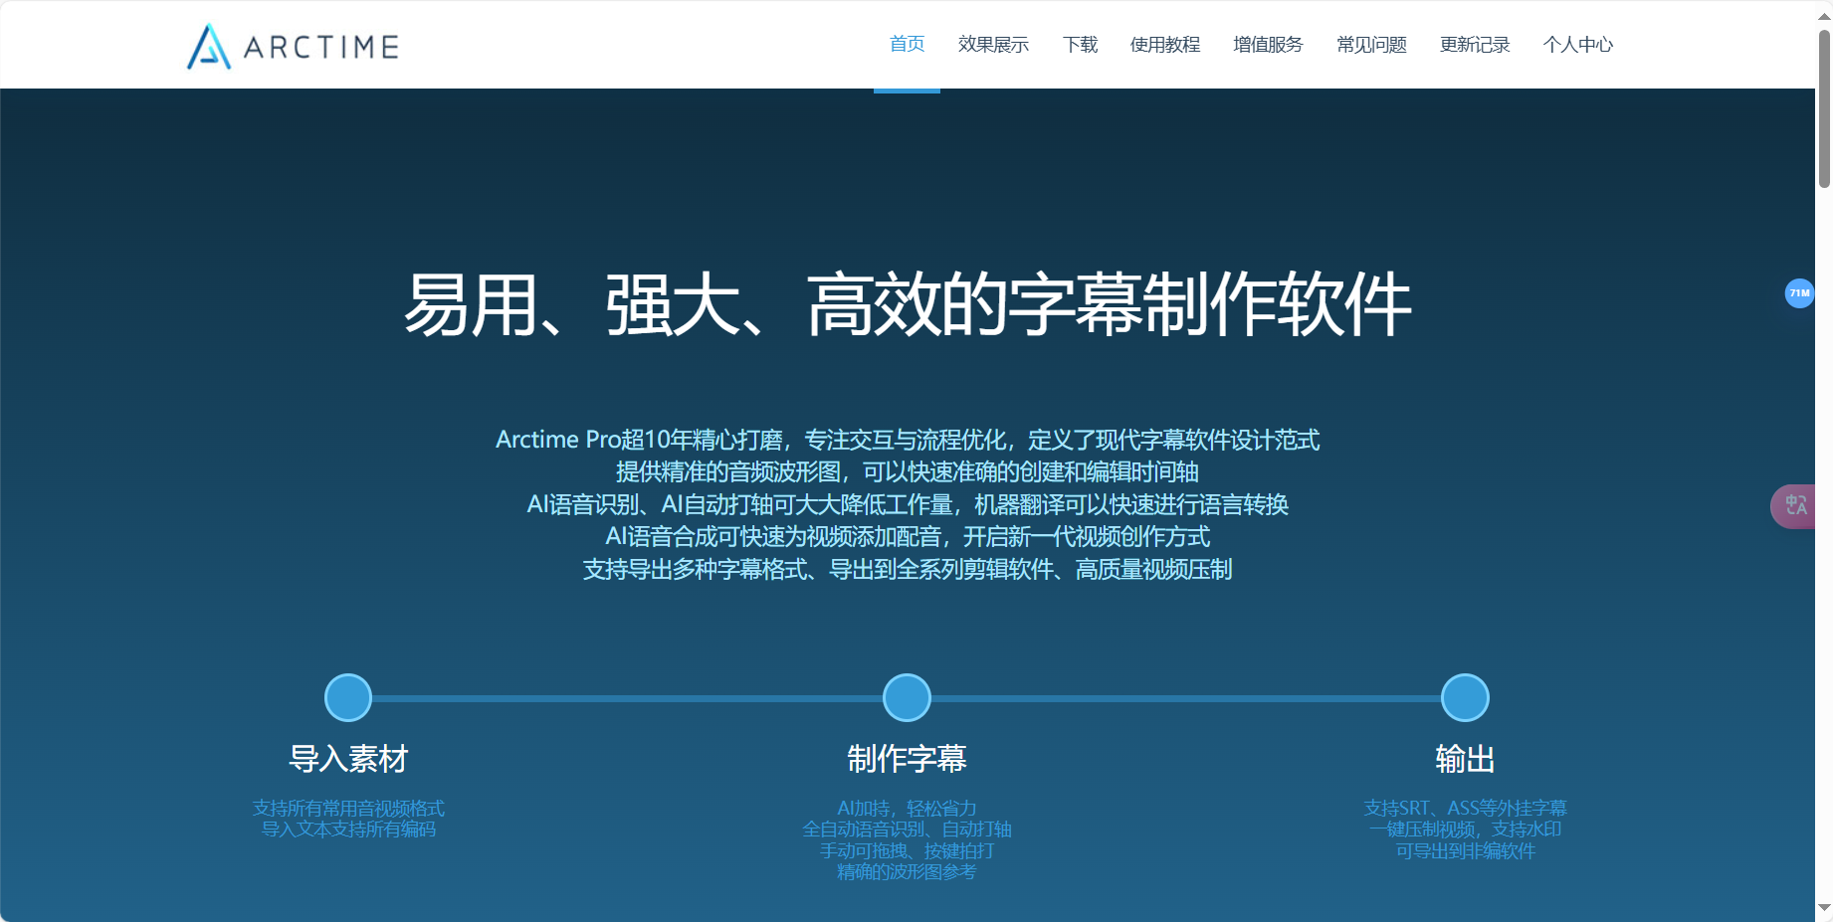Open the 更新记录 page

(x=1474, y=44)
